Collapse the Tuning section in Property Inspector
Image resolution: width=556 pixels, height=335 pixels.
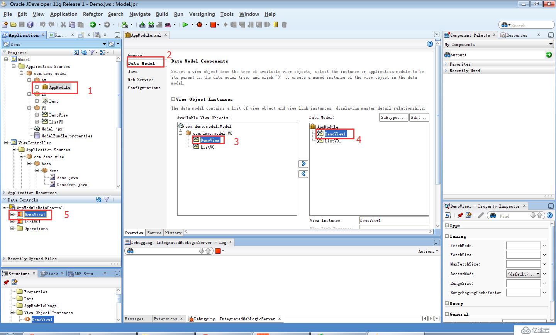(x=447, y=236)
